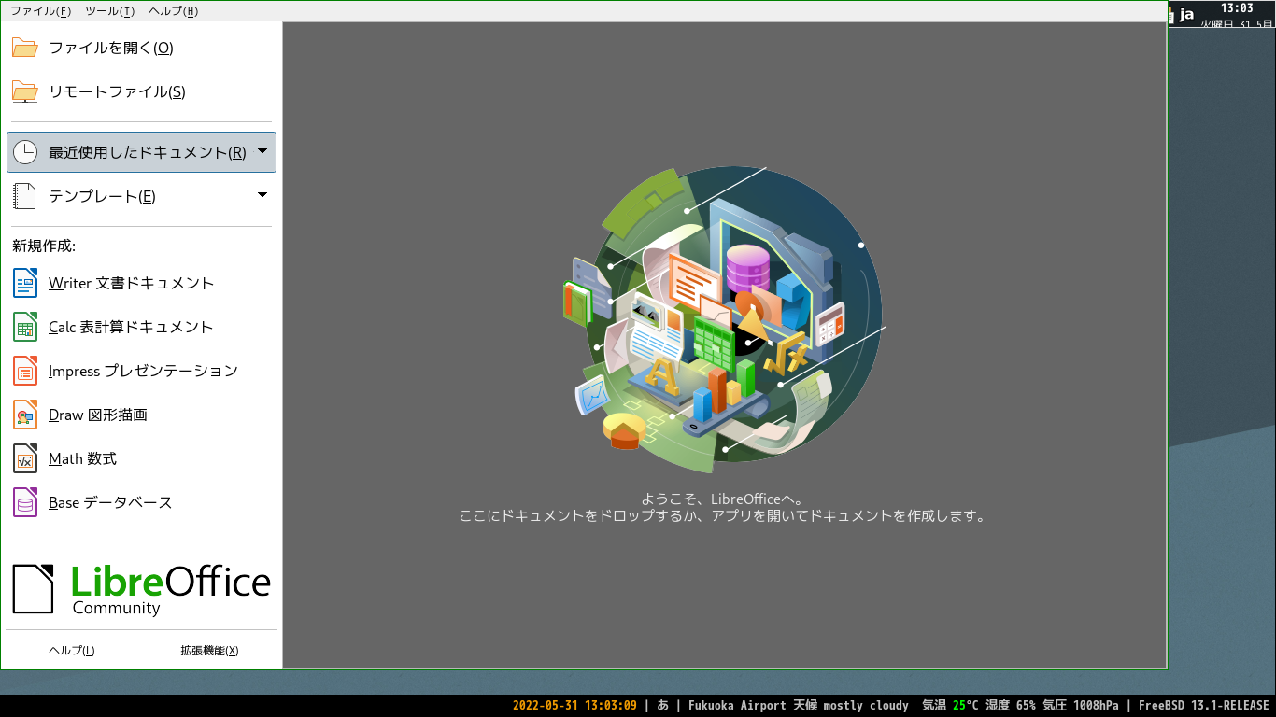Open the ヘルプ menu in menu bar

(x=173, y=11)
